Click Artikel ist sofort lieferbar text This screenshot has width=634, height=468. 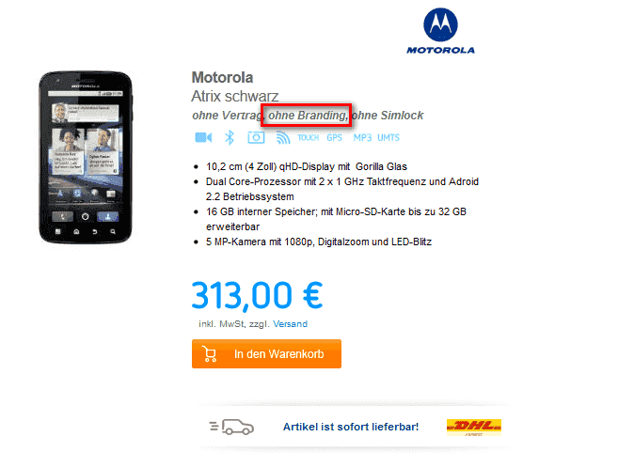click(x=351, y=427)
